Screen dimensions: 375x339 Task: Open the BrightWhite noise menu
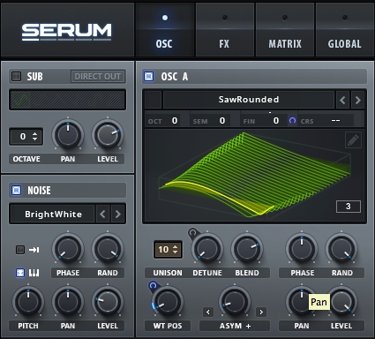pyautogui.click(x=53, y=214)
